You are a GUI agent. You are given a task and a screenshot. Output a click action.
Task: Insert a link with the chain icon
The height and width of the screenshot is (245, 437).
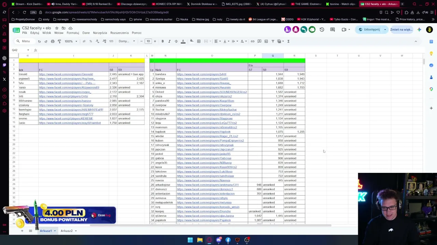(x=253, y=41)
